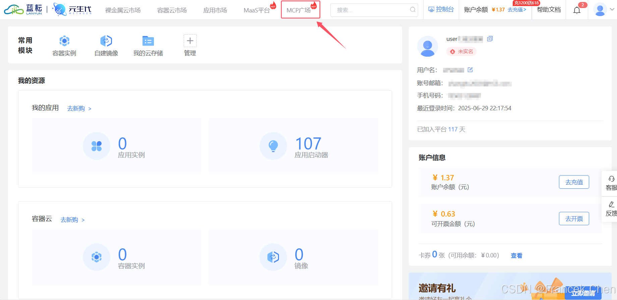Open the 控制台 console link

(x=441, y=9)
